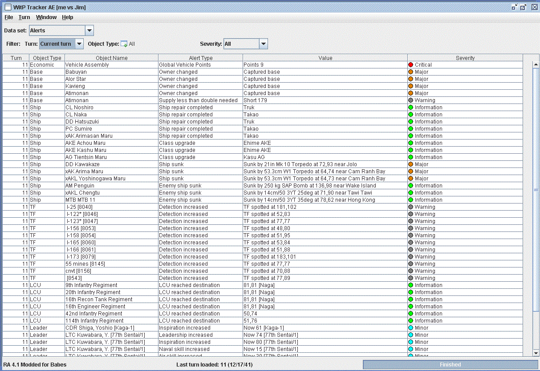Select the Global Vehicle Points alert cell
The image size is (540, 371).
point(201,65)
